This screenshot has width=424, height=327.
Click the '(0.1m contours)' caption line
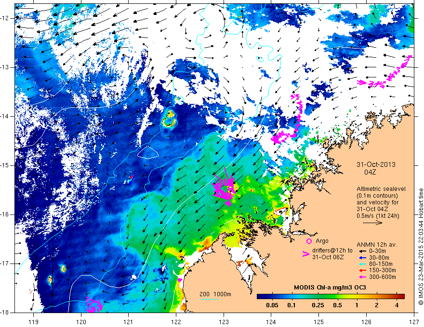pyautogui.click(x=377, y=196)
